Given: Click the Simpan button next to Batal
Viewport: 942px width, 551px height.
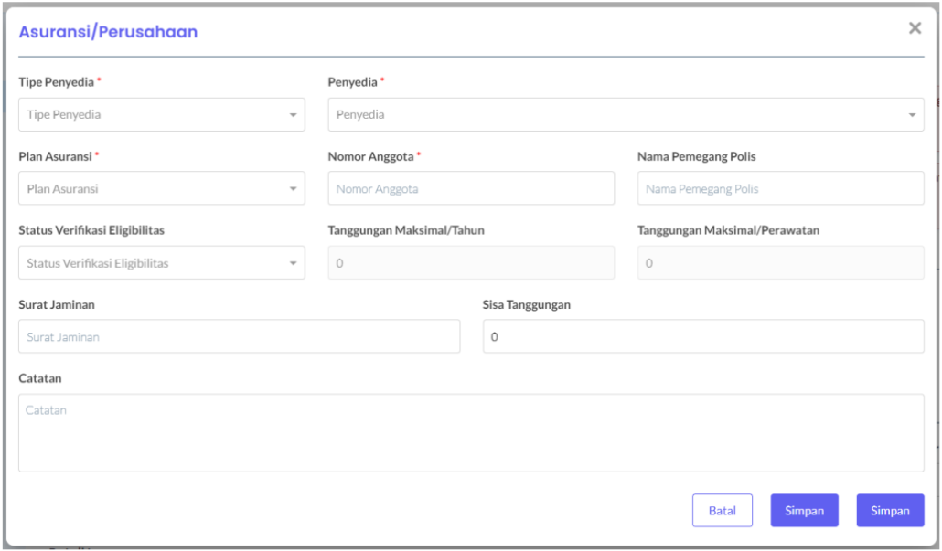Looking at the screenshot, I should click(804, 511).
